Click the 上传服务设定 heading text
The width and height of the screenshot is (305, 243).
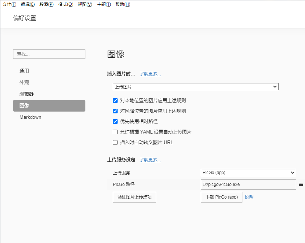[x=121, y=160]
